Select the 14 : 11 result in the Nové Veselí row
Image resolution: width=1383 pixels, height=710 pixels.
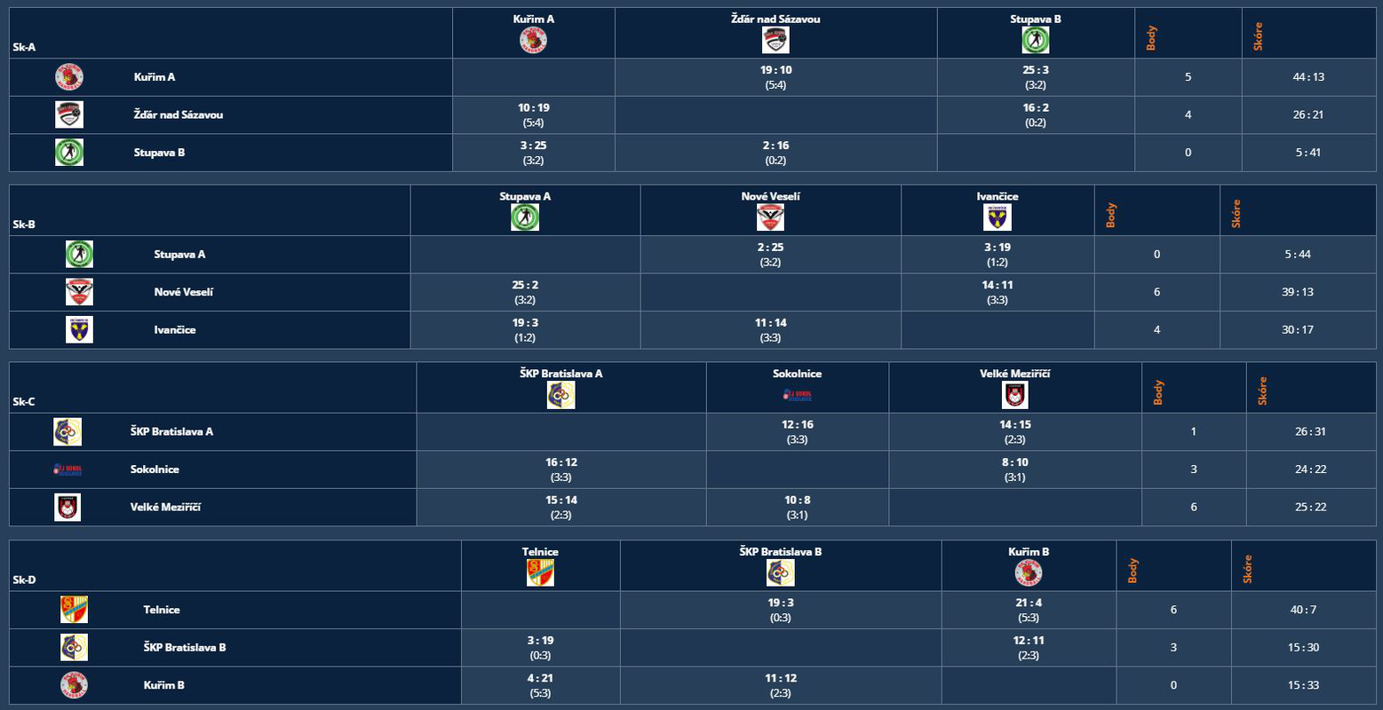pos(998,285)
